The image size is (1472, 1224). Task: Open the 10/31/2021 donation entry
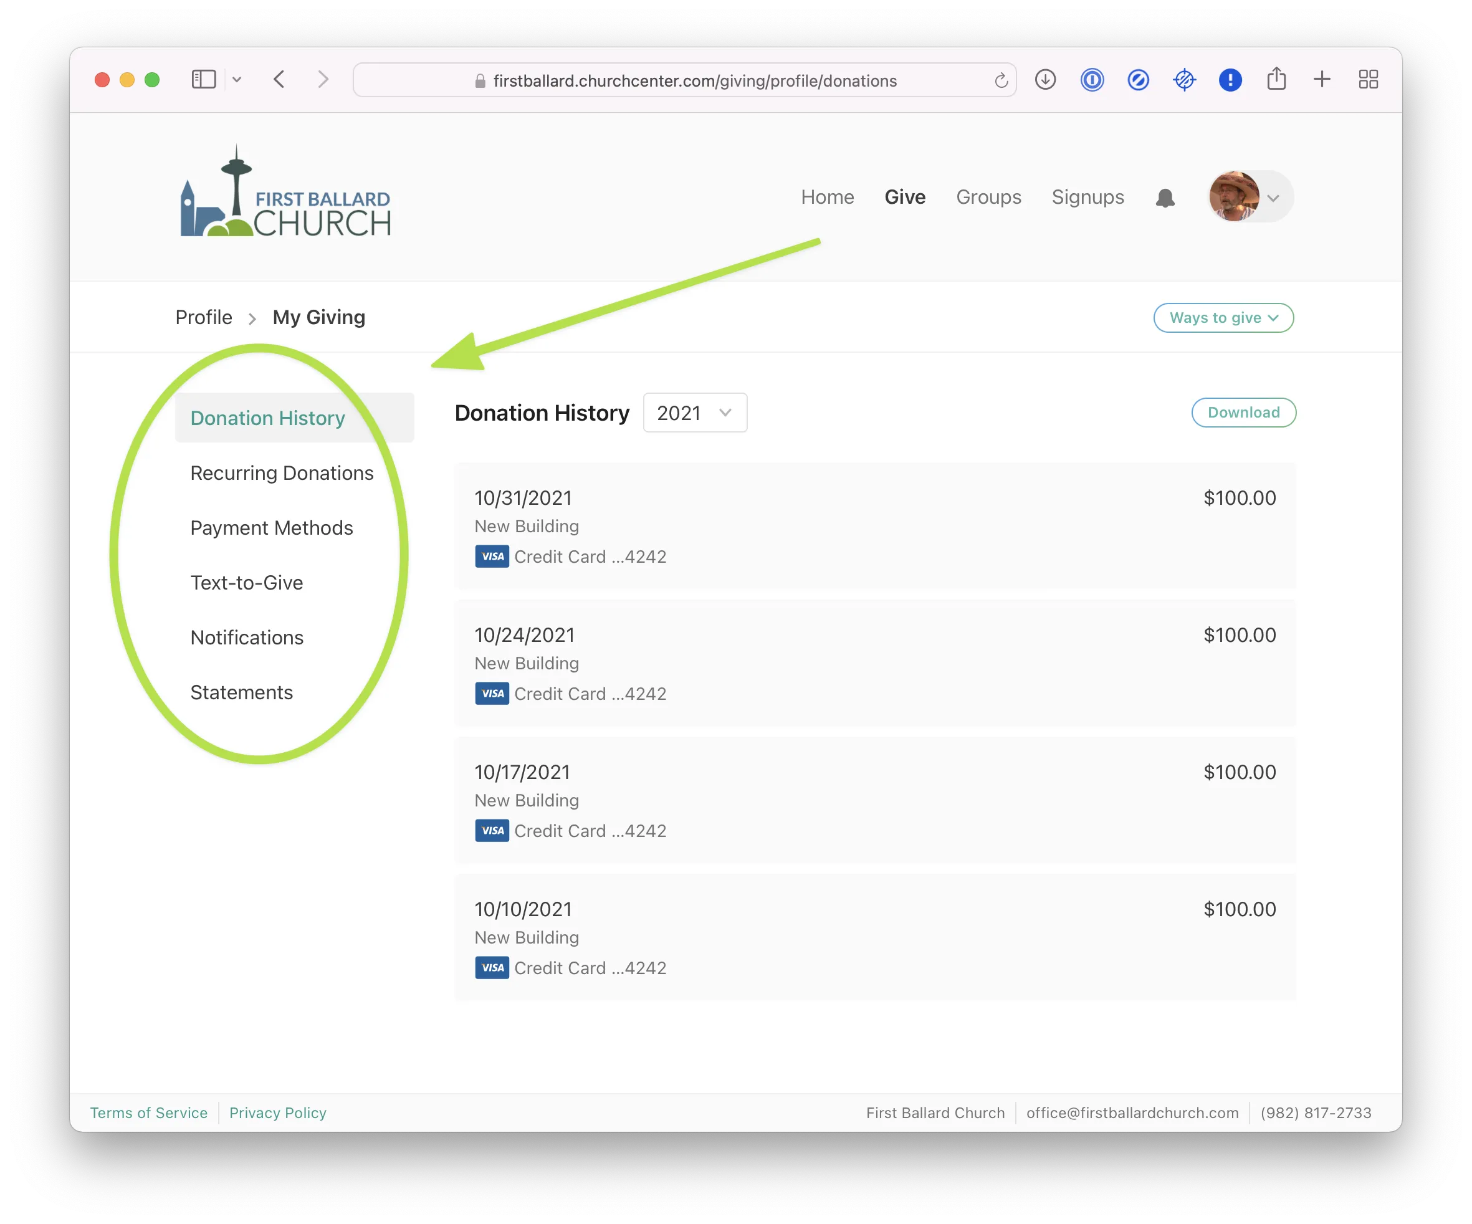tap(874, 526)
